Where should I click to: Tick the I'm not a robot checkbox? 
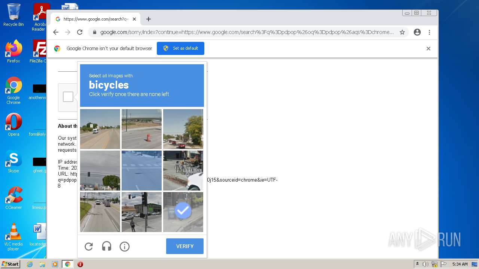(68, 97)
